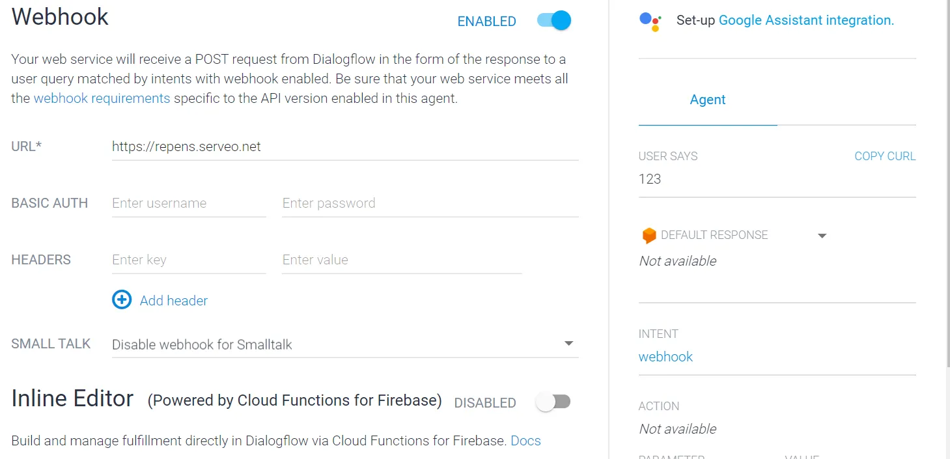Click COPY CURL button
Screen dimensions: 950x459
point(885,156)
